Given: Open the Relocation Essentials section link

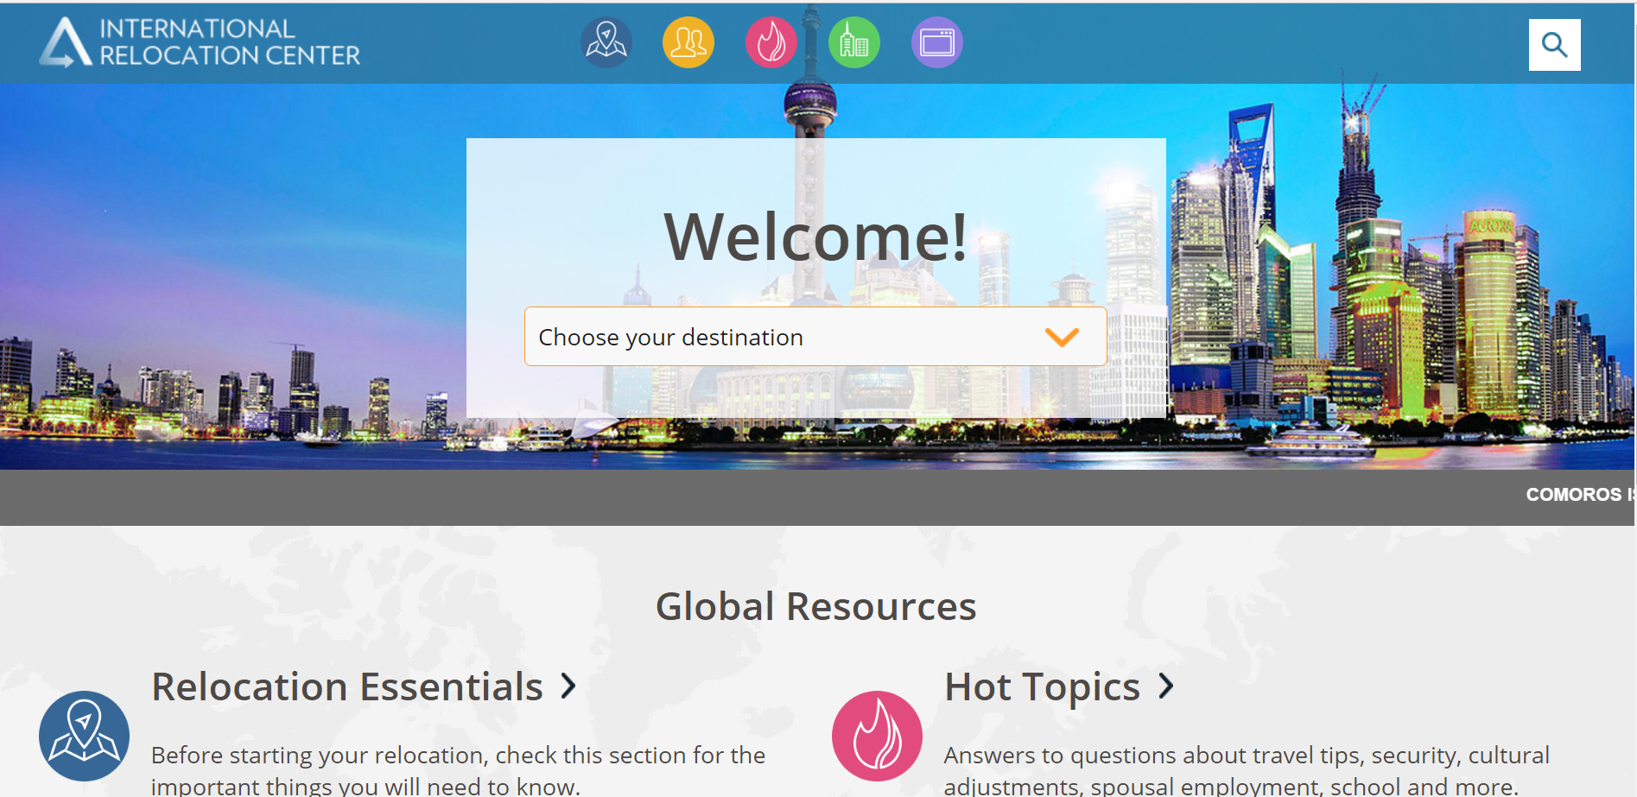Looking at the screenshot, I should coord(345,686).
